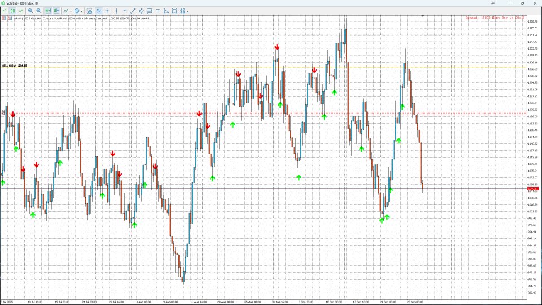Select the angled polyline drawing tool
Screen dimensions: 542x305
(x=166, y=11)
